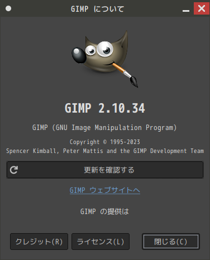The image size is (210, 260).
Task: Click the GNU Image Manipulation Program text
Action: [104, 128]
